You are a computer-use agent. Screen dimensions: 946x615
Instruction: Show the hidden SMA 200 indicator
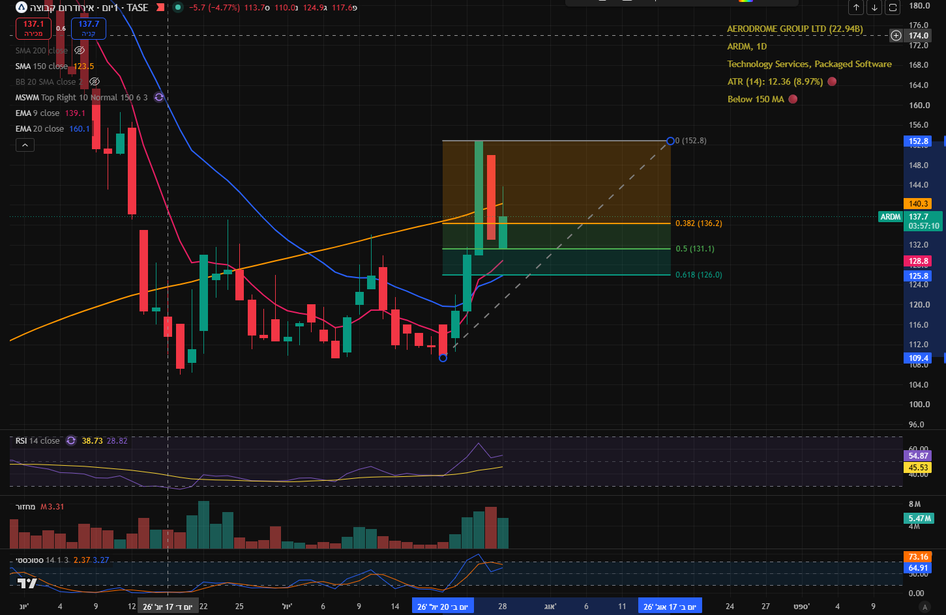point(80,50)
